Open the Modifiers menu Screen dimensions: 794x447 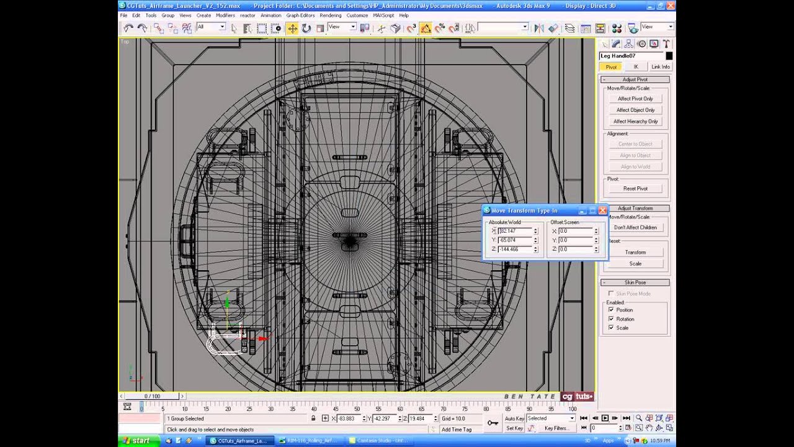pos(225,15)
